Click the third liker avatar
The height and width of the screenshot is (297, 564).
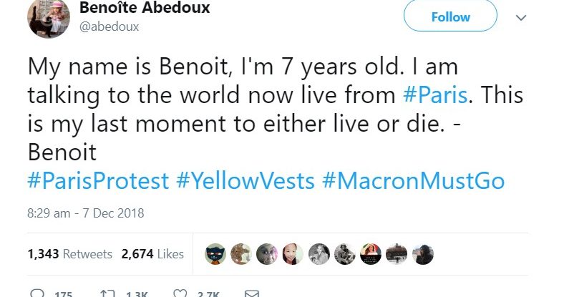coord(268,254)
